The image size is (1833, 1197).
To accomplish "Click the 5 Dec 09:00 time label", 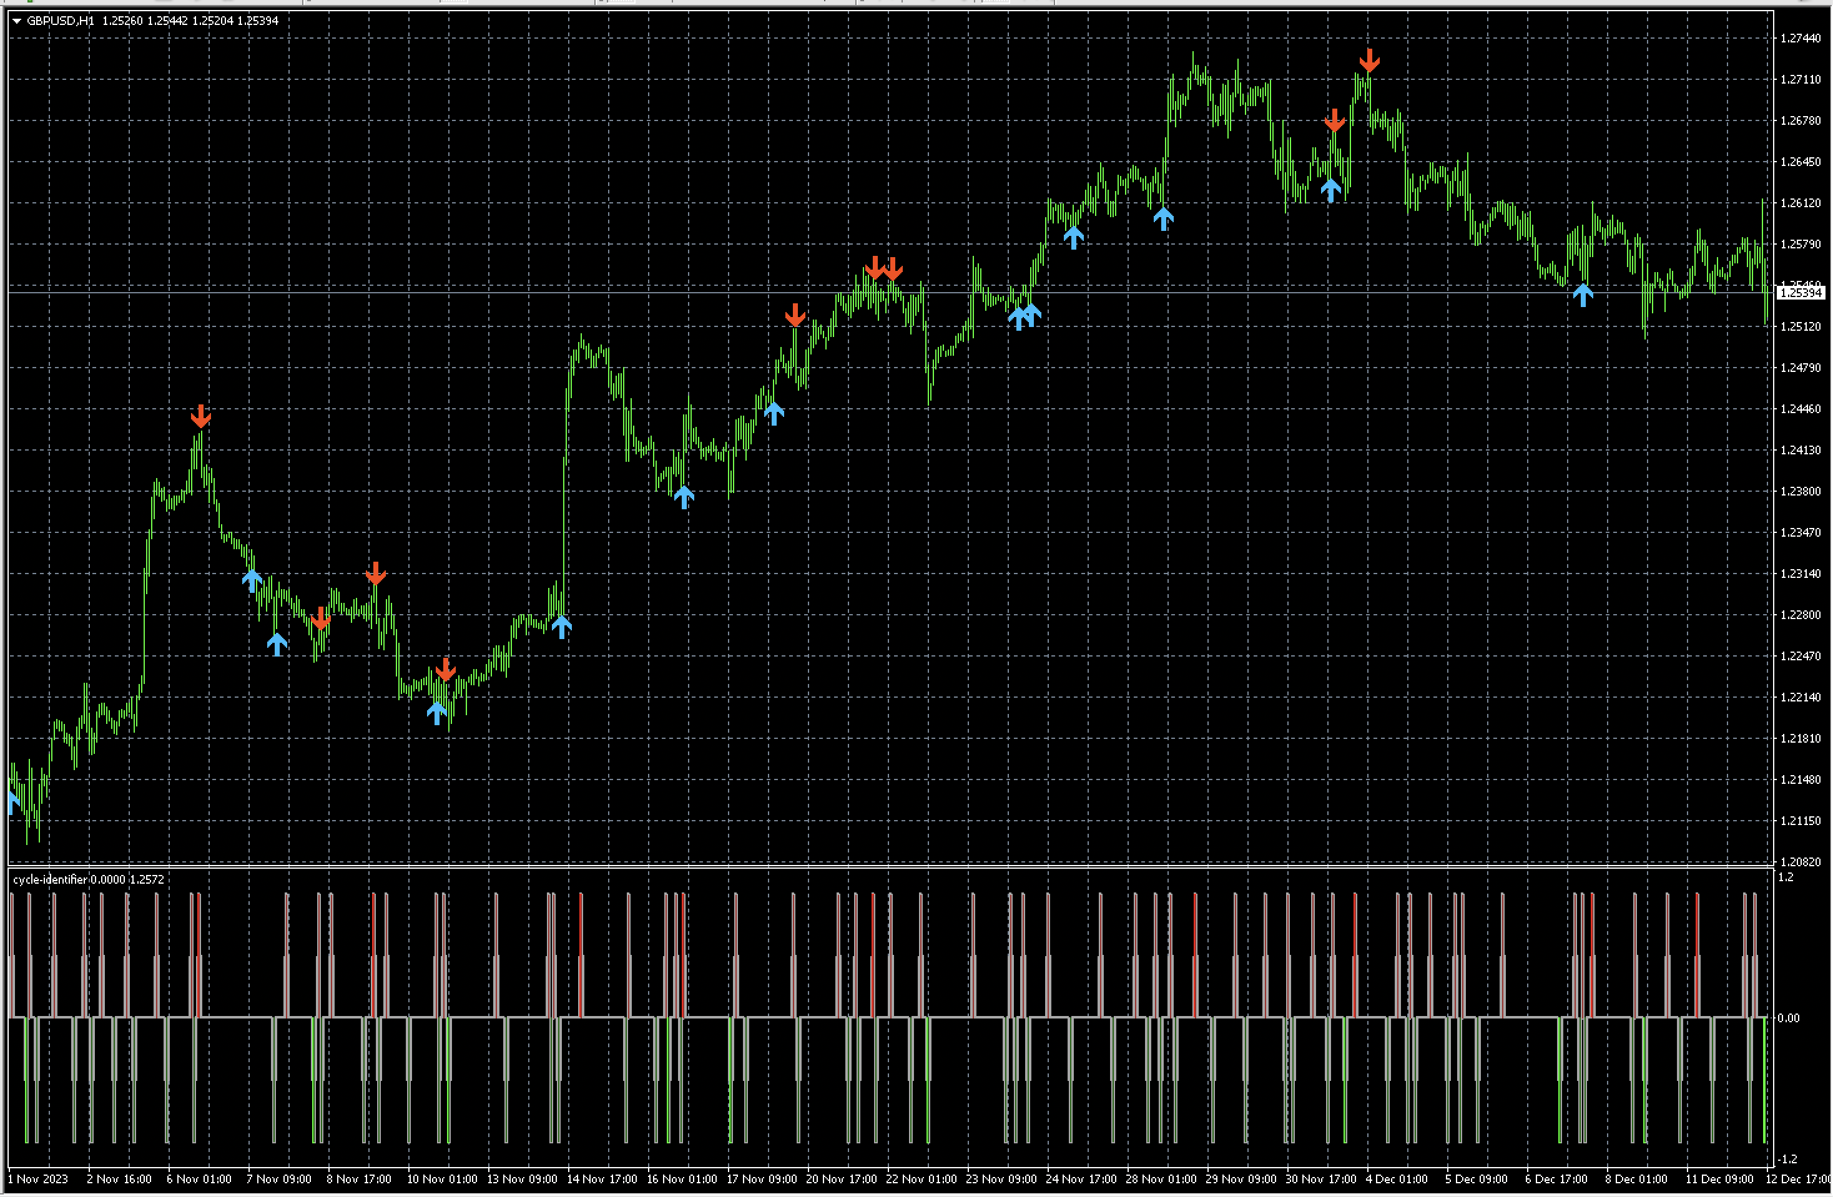I will [1477, 1180].
